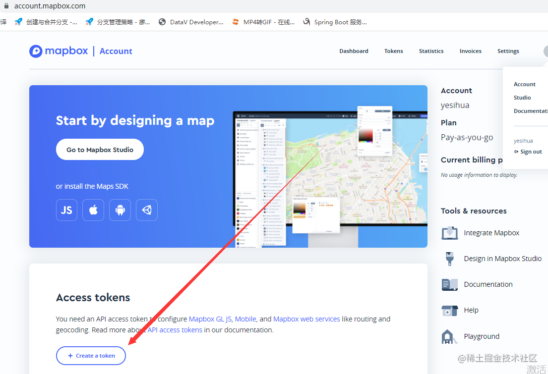Click the Unity SDK paper plane icon
This screenshot has height=374, width=548.
147,210
